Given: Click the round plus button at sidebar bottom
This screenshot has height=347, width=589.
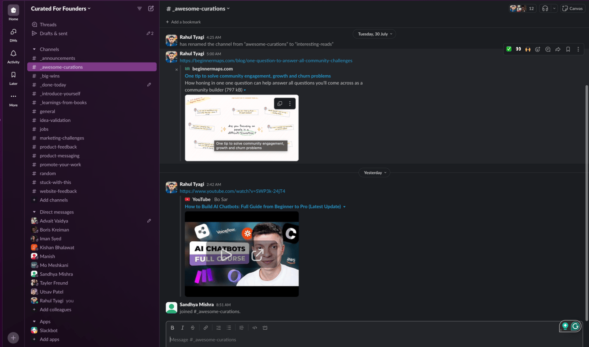Looking at the screenshot, I should point(13,338).
